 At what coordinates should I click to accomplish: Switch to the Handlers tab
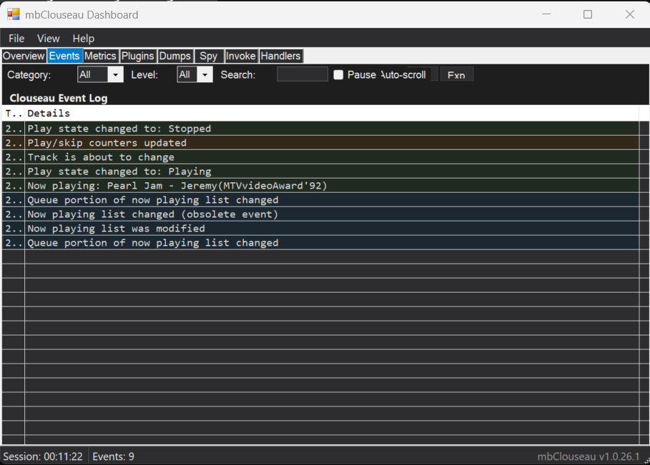pyautogui.click(x=280, y=56)
